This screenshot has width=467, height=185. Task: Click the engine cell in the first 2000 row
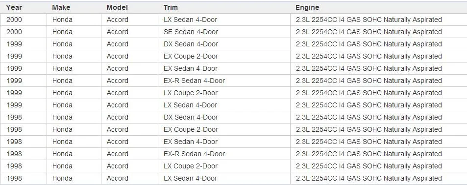click(378, 20)
